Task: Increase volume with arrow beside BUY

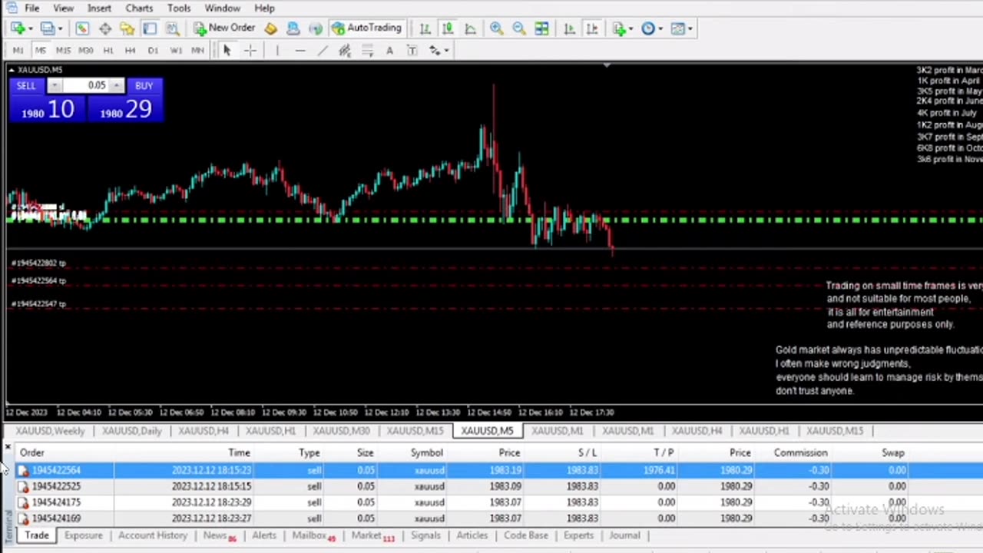Action: coord(116,85)
